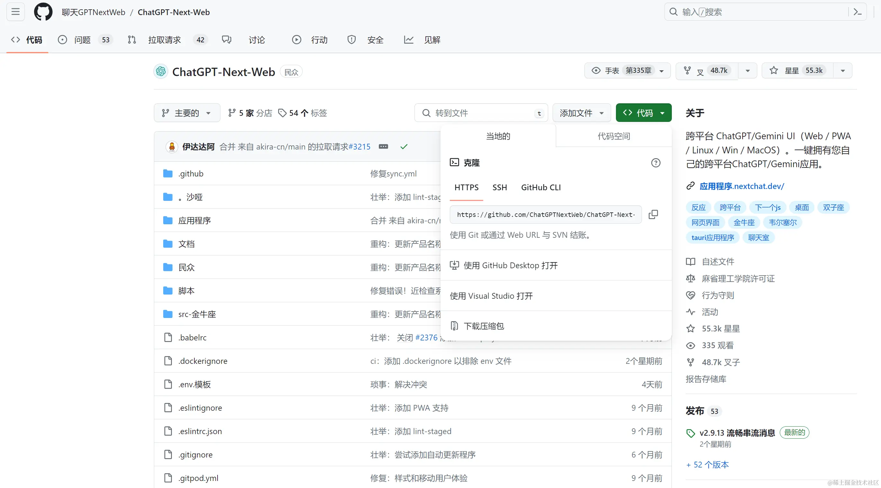
Task: Star the repository with 星星 button
Action: 797,70
